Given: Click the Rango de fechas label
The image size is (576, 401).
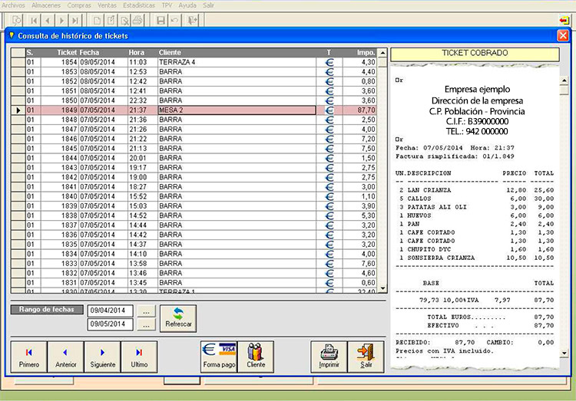Looking at the screenshot, I should coord(47,310).
